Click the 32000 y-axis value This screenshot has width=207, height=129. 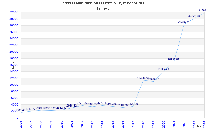pyautogui.click(x=14, y=12)
